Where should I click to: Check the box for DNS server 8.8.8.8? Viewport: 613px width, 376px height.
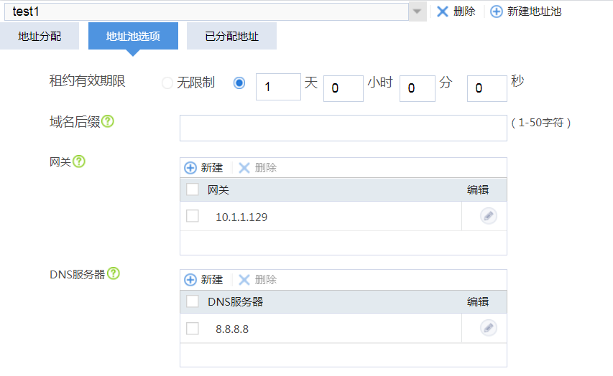[x=193, y=328]
